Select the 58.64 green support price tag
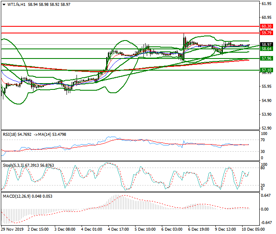The image size is (276, 234). point(266,49)
